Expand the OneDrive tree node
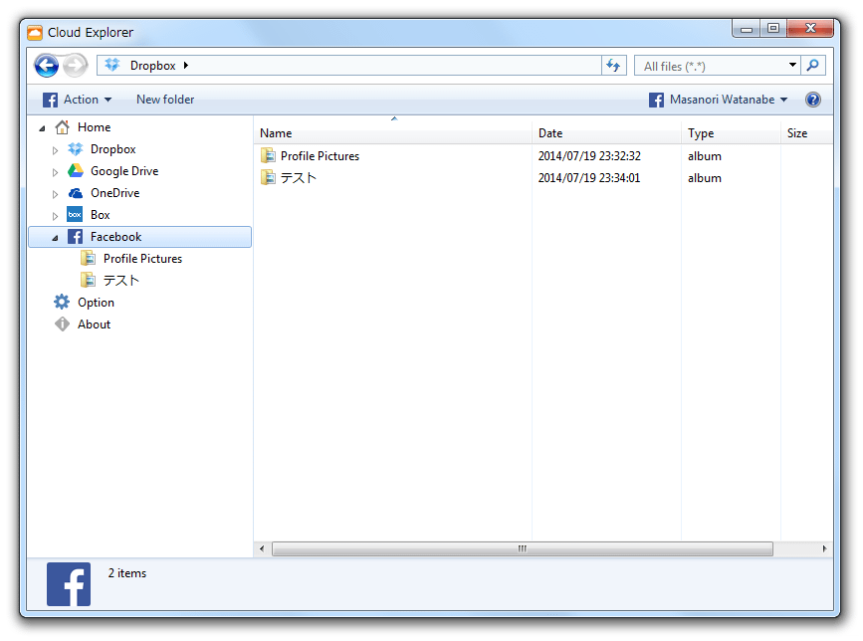863x641 pixels. 55,194
